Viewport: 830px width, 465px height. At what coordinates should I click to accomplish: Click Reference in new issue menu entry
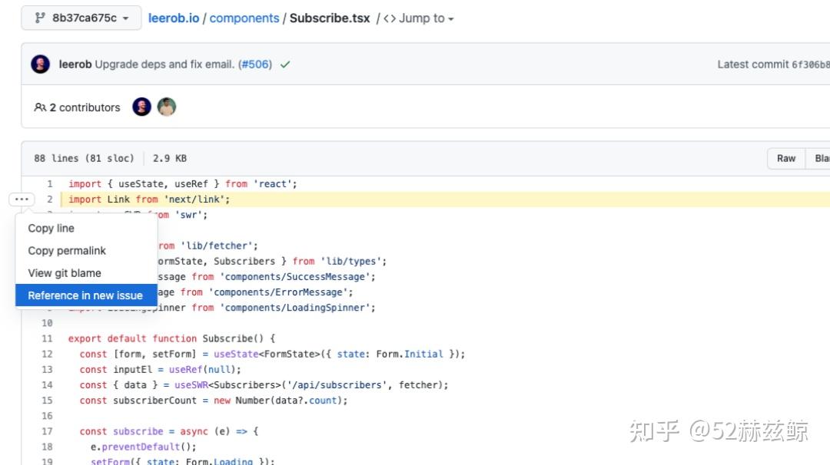point(85,295)
